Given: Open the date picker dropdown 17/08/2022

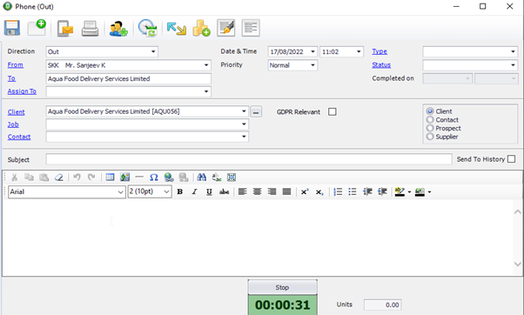Looking at the screenshot, I should tap(312, 52).
